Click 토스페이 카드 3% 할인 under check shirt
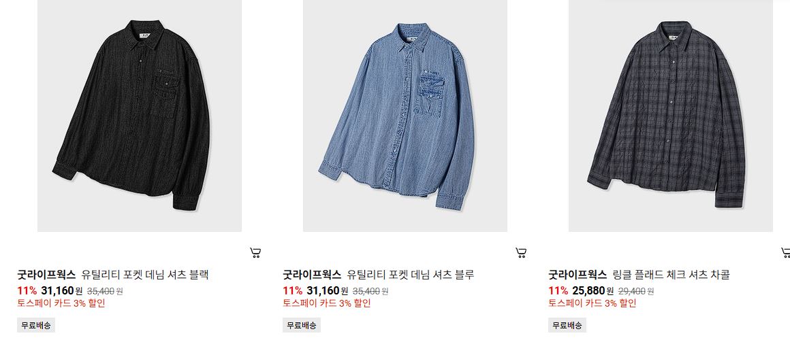790x340 pixels. (x=592, y=303)
